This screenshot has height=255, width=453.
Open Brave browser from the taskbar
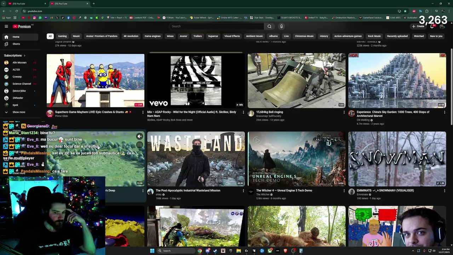click(285, 251)
